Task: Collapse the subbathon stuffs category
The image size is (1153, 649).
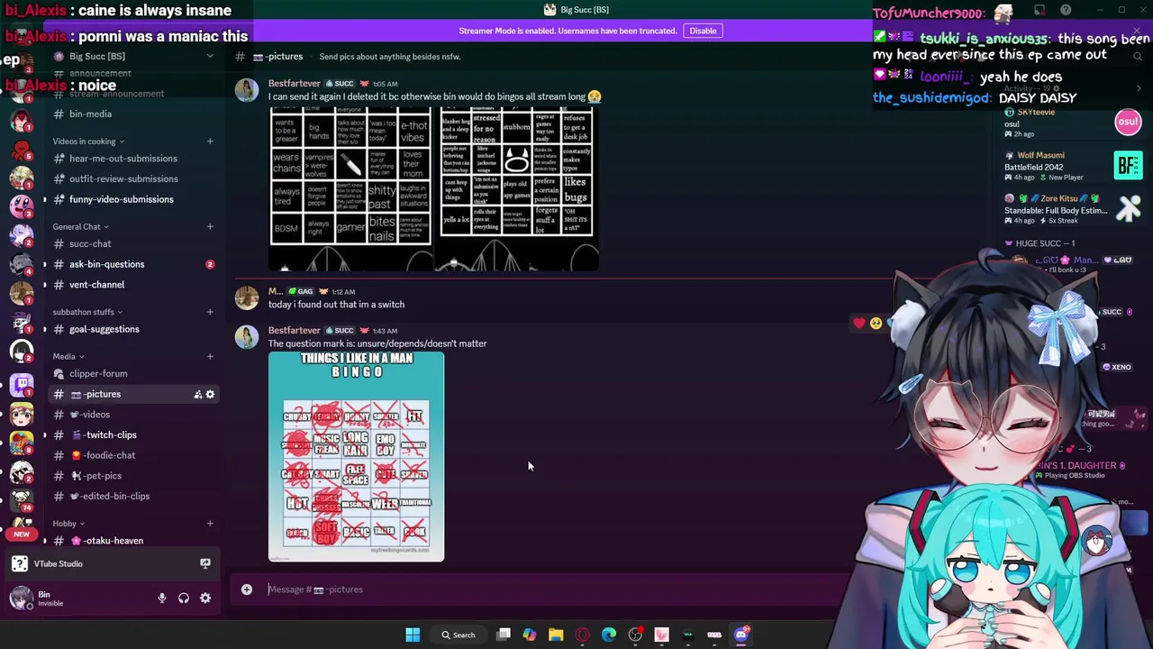Action: pos(88,313)
